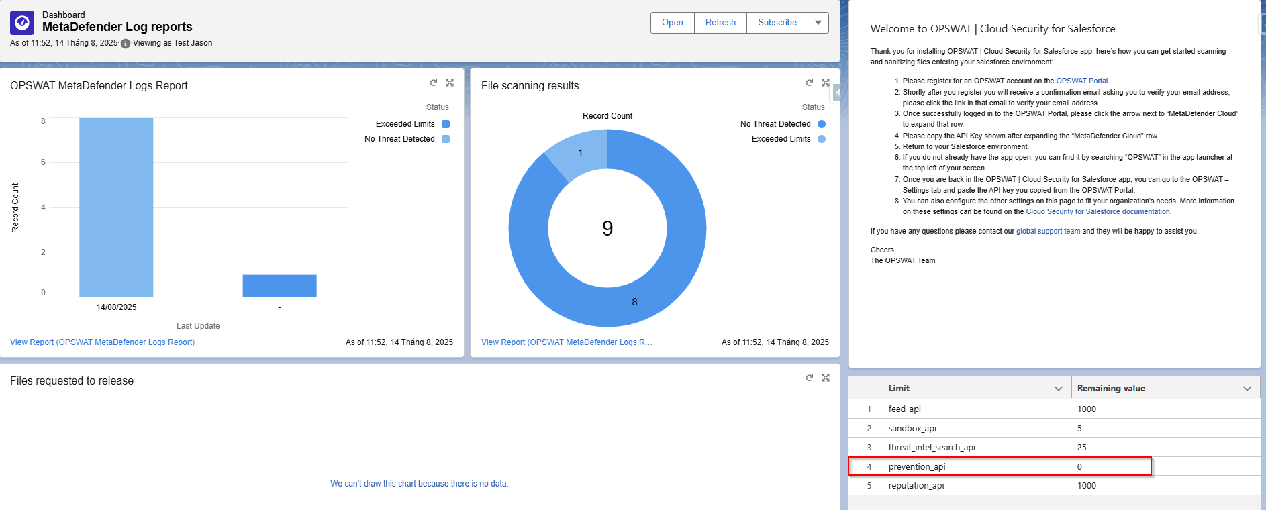Contact the global support team link
Viewport: 1266px width, 510px height.
point(1048,232)
